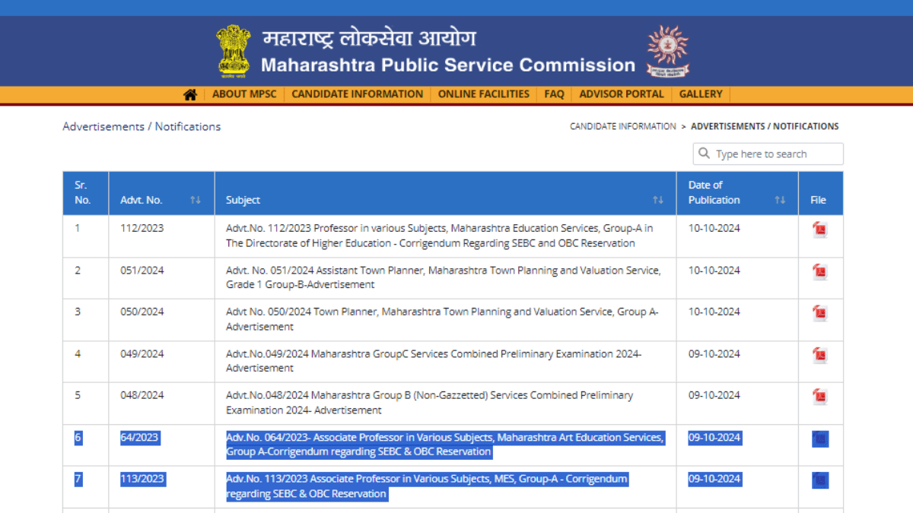Click Advertisements / Notifications page heading

(x=142, y=126)
